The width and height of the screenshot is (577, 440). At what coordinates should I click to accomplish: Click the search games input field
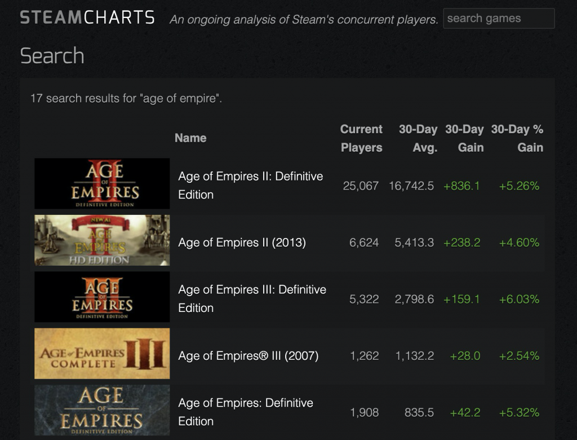pos(499,18)
